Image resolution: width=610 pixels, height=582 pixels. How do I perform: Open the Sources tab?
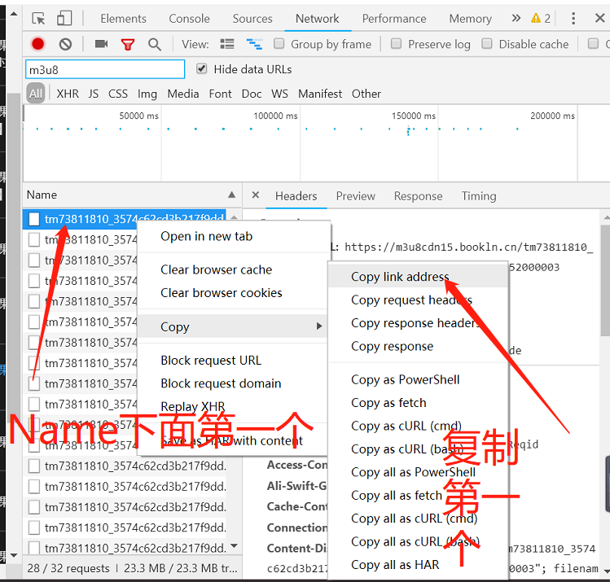tap(252, 19)
